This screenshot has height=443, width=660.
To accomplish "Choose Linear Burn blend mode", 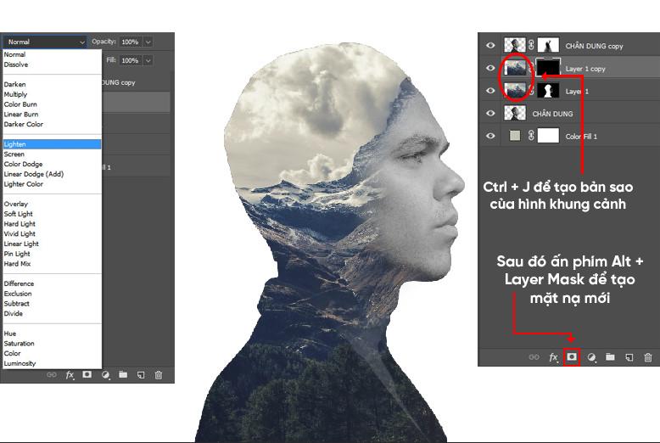I will [52, 114].
